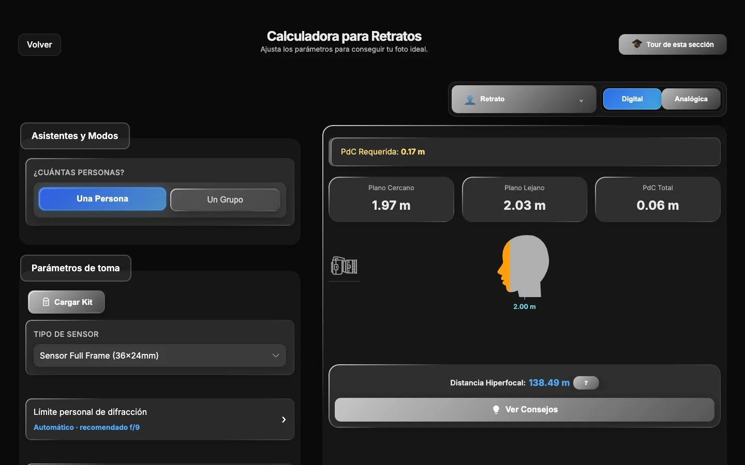
Task: Switch to Analógica mode
Action: tap(691, 99)
